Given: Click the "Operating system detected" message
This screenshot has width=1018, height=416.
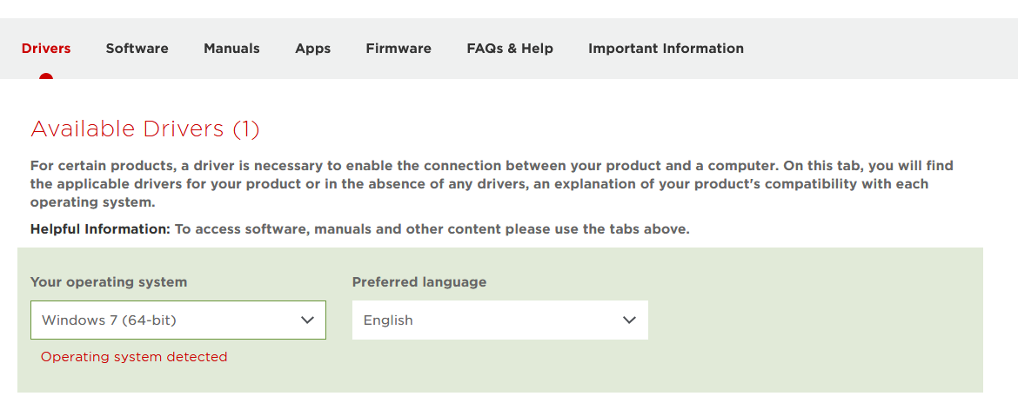Looking at the screenshot, I should [134, 357].
